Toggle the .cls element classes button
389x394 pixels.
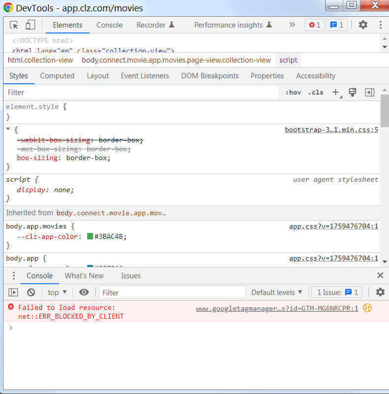316,93
